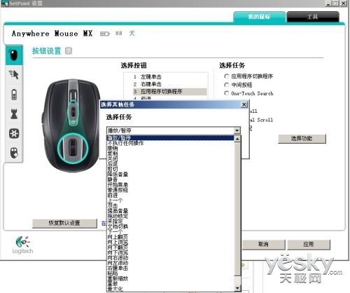Pick 提高音量 in the dropdown list
Viewport: 350px width, 293px height.
(x=170, y=211)
